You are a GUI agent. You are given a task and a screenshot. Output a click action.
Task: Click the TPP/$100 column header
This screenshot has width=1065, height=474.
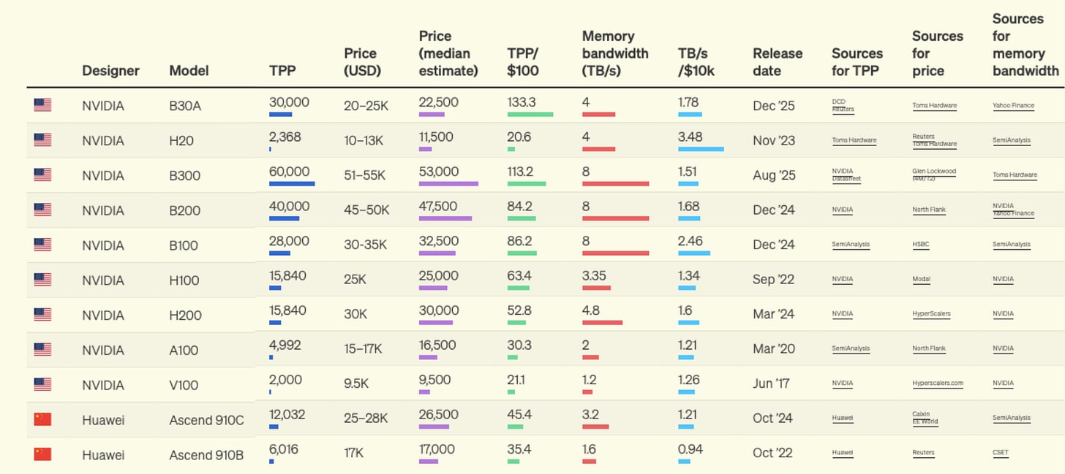pyautogui.click(x=523, y=61)
